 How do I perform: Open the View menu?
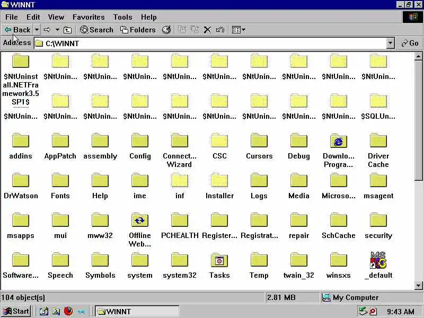click(56, 17)
